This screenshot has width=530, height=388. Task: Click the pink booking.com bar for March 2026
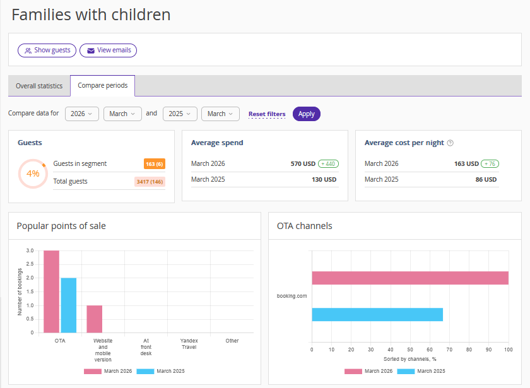tap(409, 278)
